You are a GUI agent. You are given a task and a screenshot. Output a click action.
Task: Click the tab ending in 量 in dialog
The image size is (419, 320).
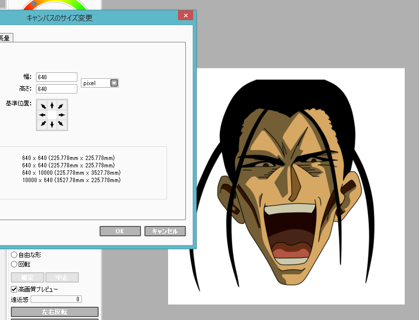click(x=6, y=37)
